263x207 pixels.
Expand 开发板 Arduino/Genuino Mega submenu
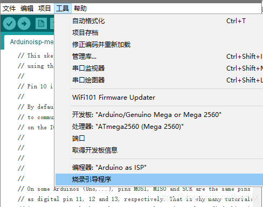[159, 115]
